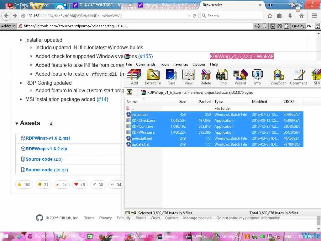321x241 pixels.
Task: Click Browservice go arrow button
Action: coord(258,26)
